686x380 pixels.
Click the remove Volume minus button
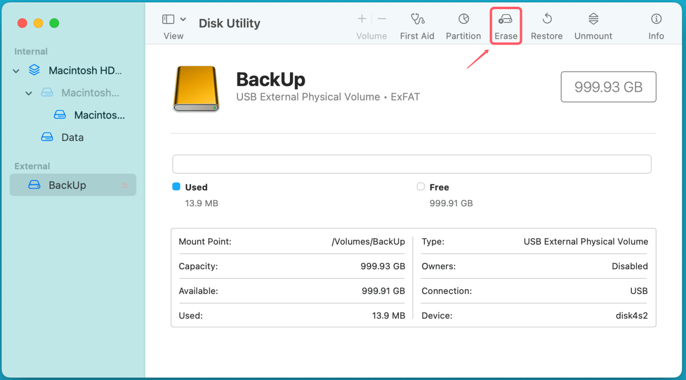coord(382,19)
